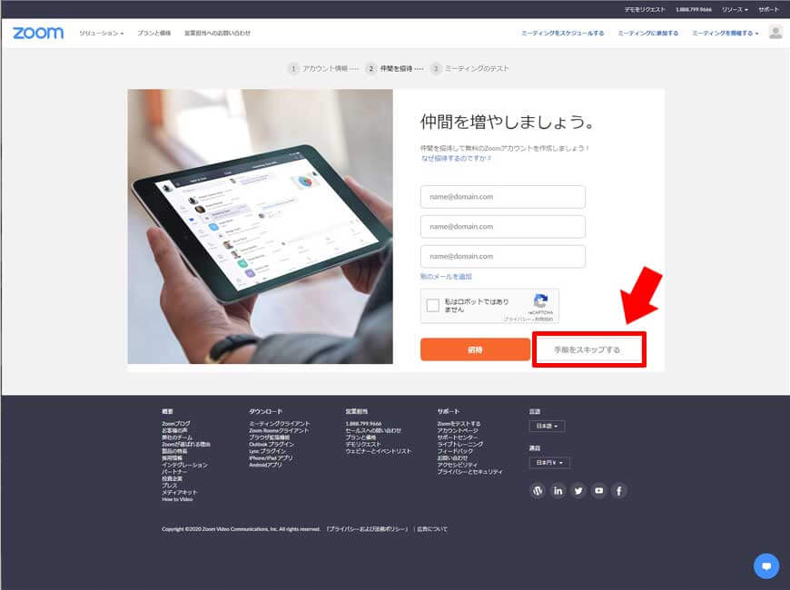Click the 別のメールを追加 link
This screenshot has height=590, width=790.
point(447,277)
